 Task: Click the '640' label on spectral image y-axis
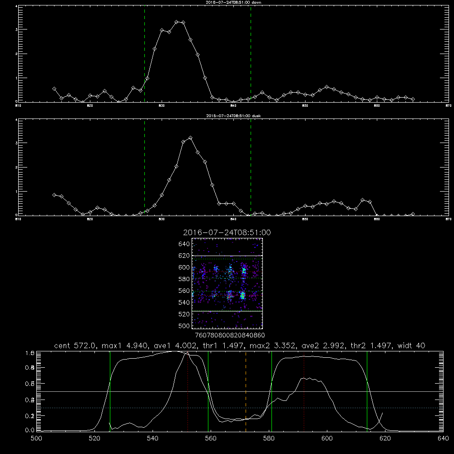pos(184,244)
